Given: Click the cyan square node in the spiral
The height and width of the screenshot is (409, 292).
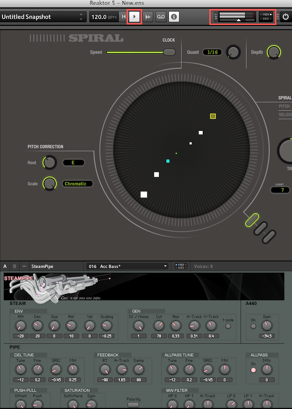Looking at the screenshot, I should click(168, 161).
